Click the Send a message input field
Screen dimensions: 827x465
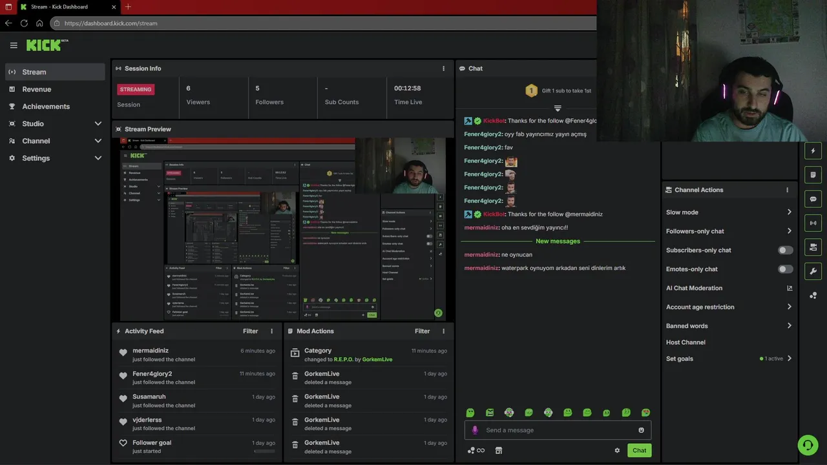click(x=558, y=430)
